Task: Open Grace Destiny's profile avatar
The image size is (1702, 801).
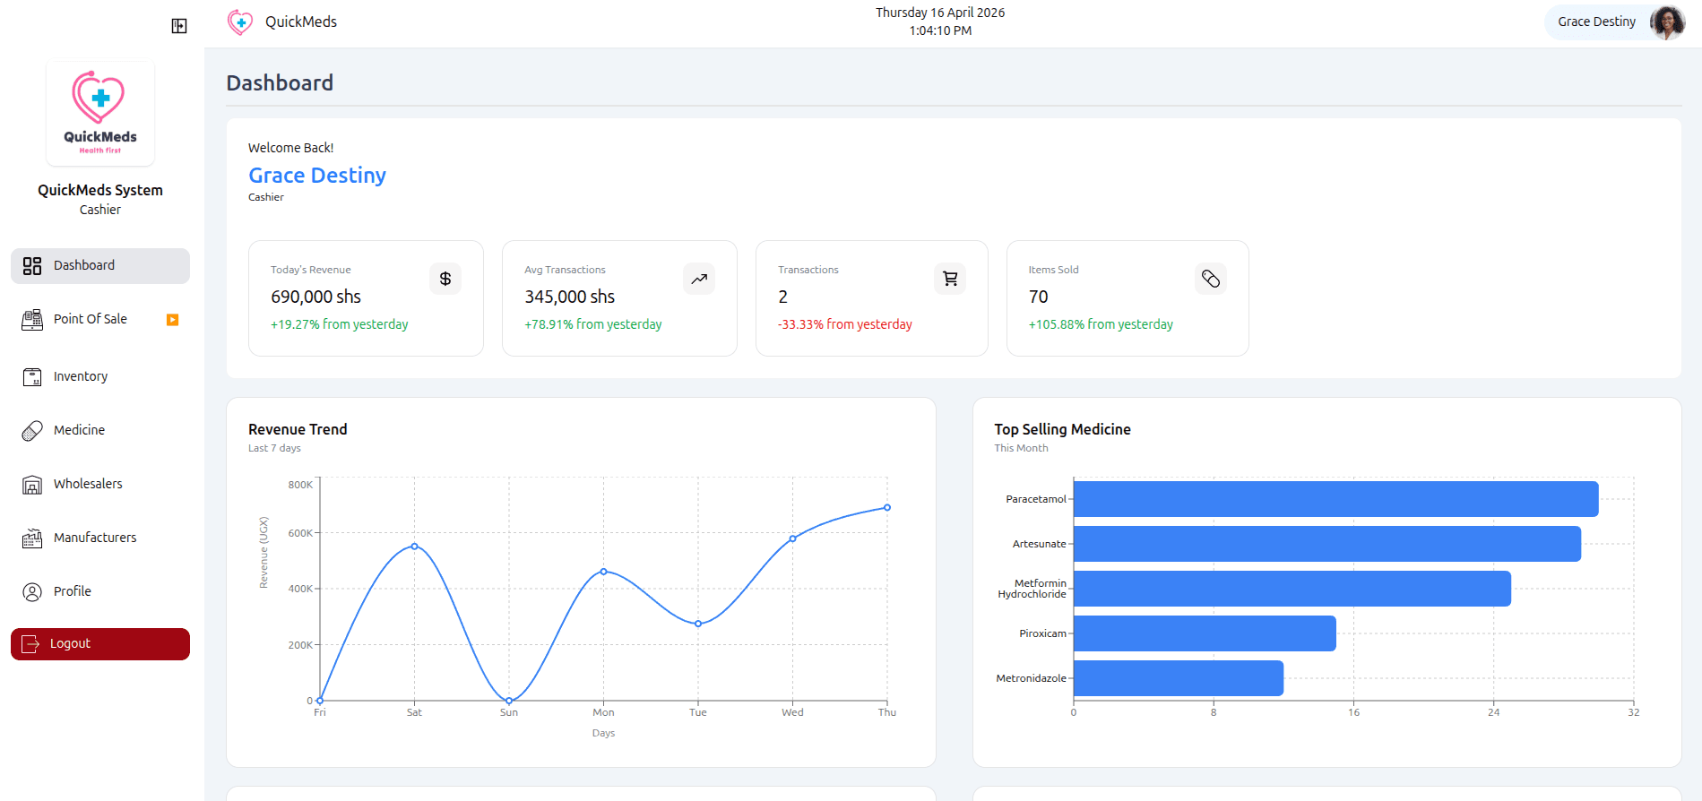Action: pos(1666,22)
